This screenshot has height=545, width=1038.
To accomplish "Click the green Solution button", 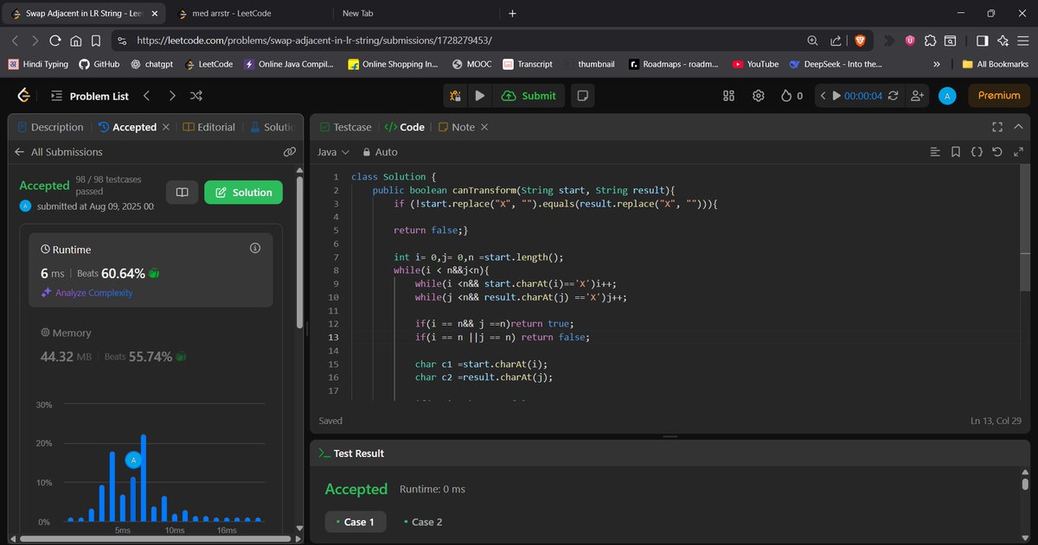I will click(x=244, y=193).
